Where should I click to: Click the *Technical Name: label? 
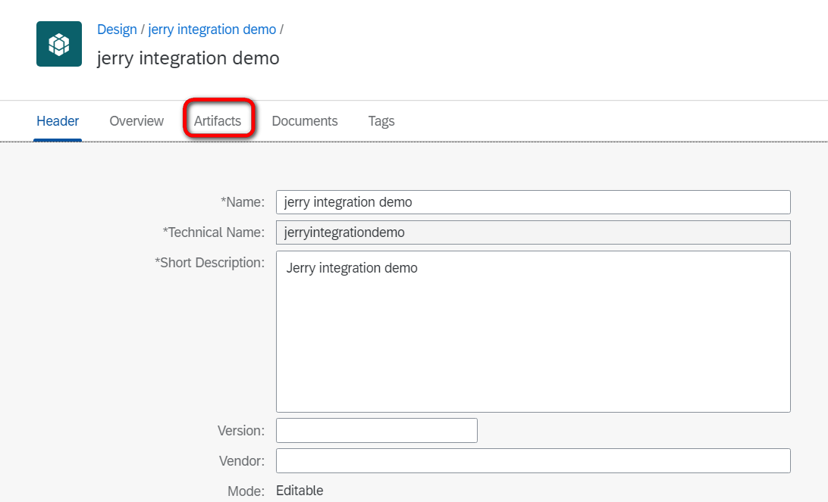(214, 232)
